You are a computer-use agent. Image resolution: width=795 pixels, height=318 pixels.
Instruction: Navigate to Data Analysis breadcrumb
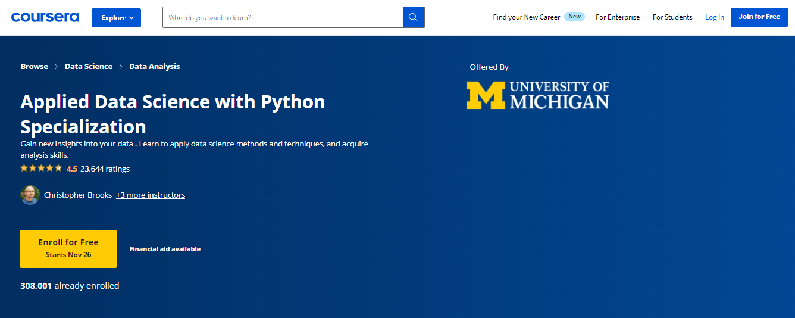pos(155,67)
